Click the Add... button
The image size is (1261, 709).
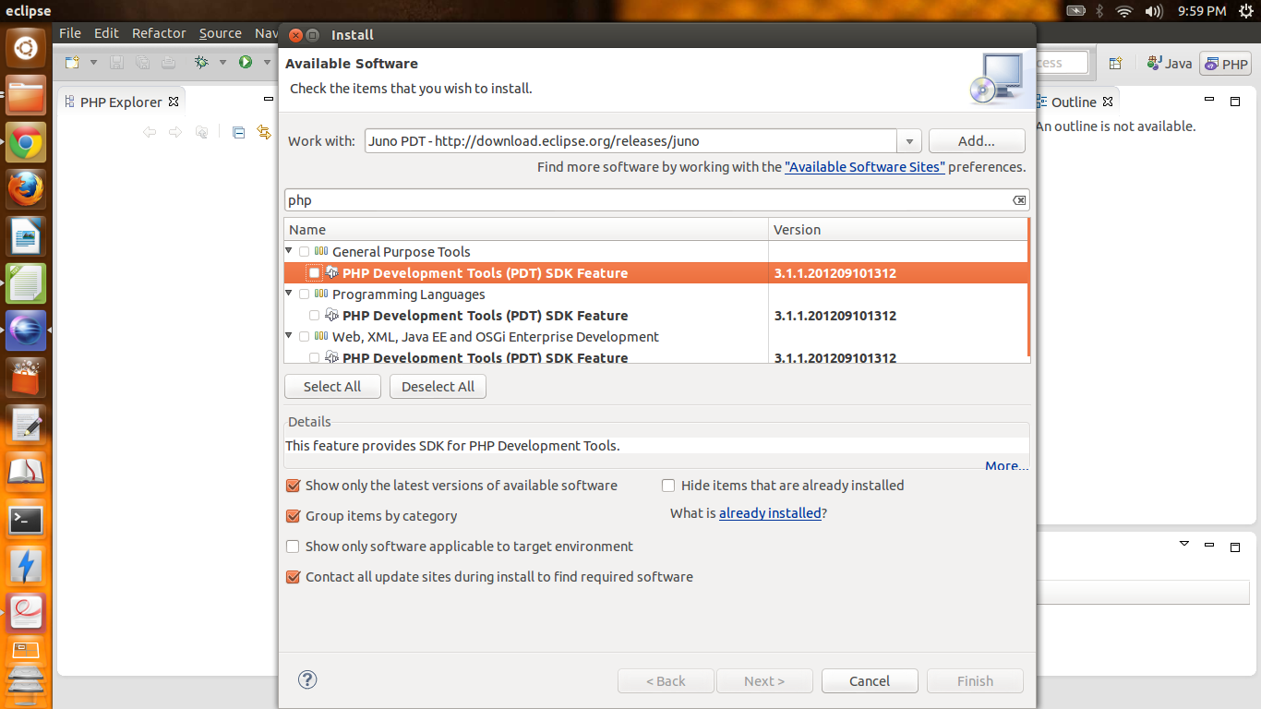(x=977, y=141)
